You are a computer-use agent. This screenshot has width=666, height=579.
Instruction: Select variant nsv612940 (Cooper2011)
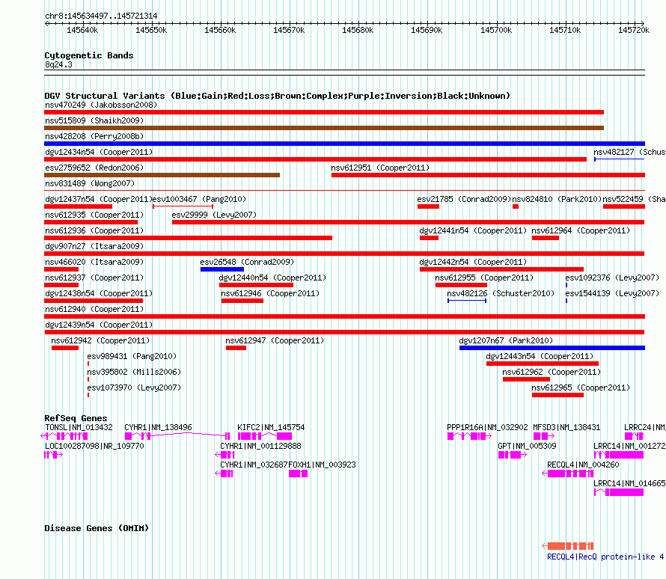click(94, 310)
